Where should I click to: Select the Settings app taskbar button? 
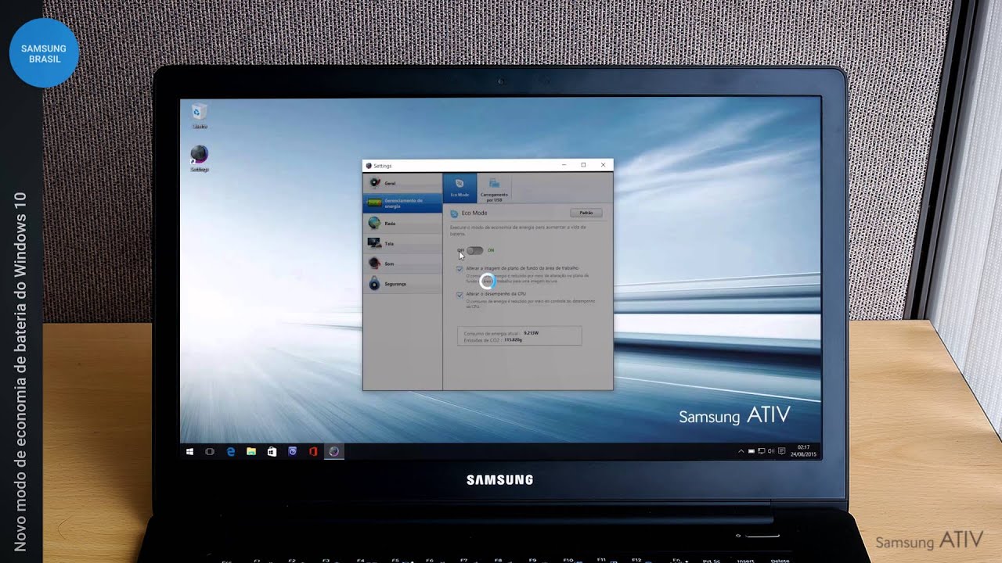pyautogui.click(x=334, y=451)
